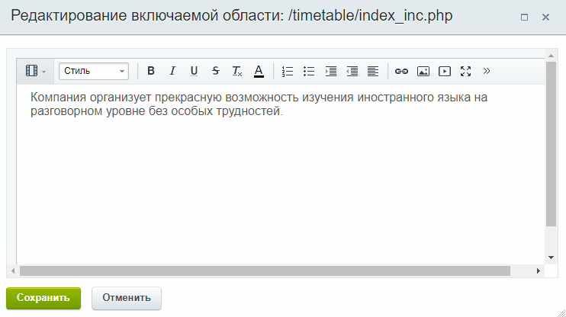Open the Стиль style dropdown
The height and width of the screenshot is (317, 566).
tap(94, 71)
